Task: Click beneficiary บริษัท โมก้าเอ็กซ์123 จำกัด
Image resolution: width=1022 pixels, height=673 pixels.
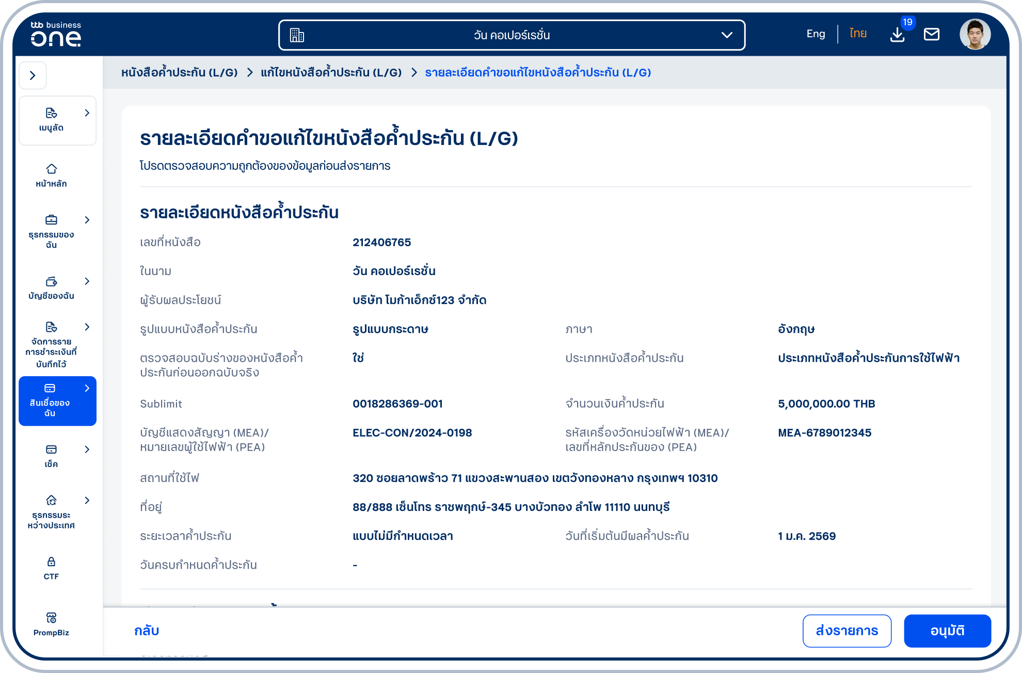Action: 420,300
